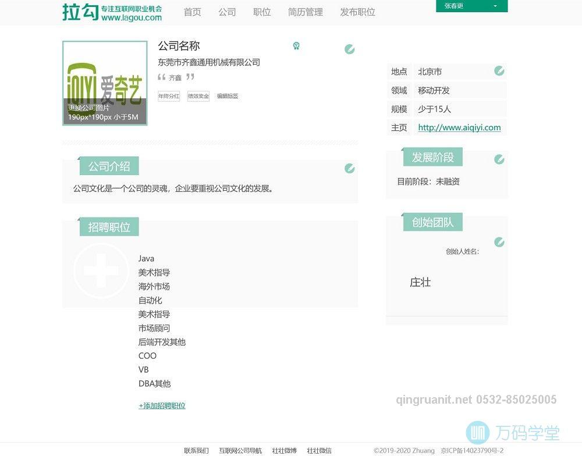Click the edit icon beside 地点 北京市
The image size is (582, 456).
(x=499, y=70)
